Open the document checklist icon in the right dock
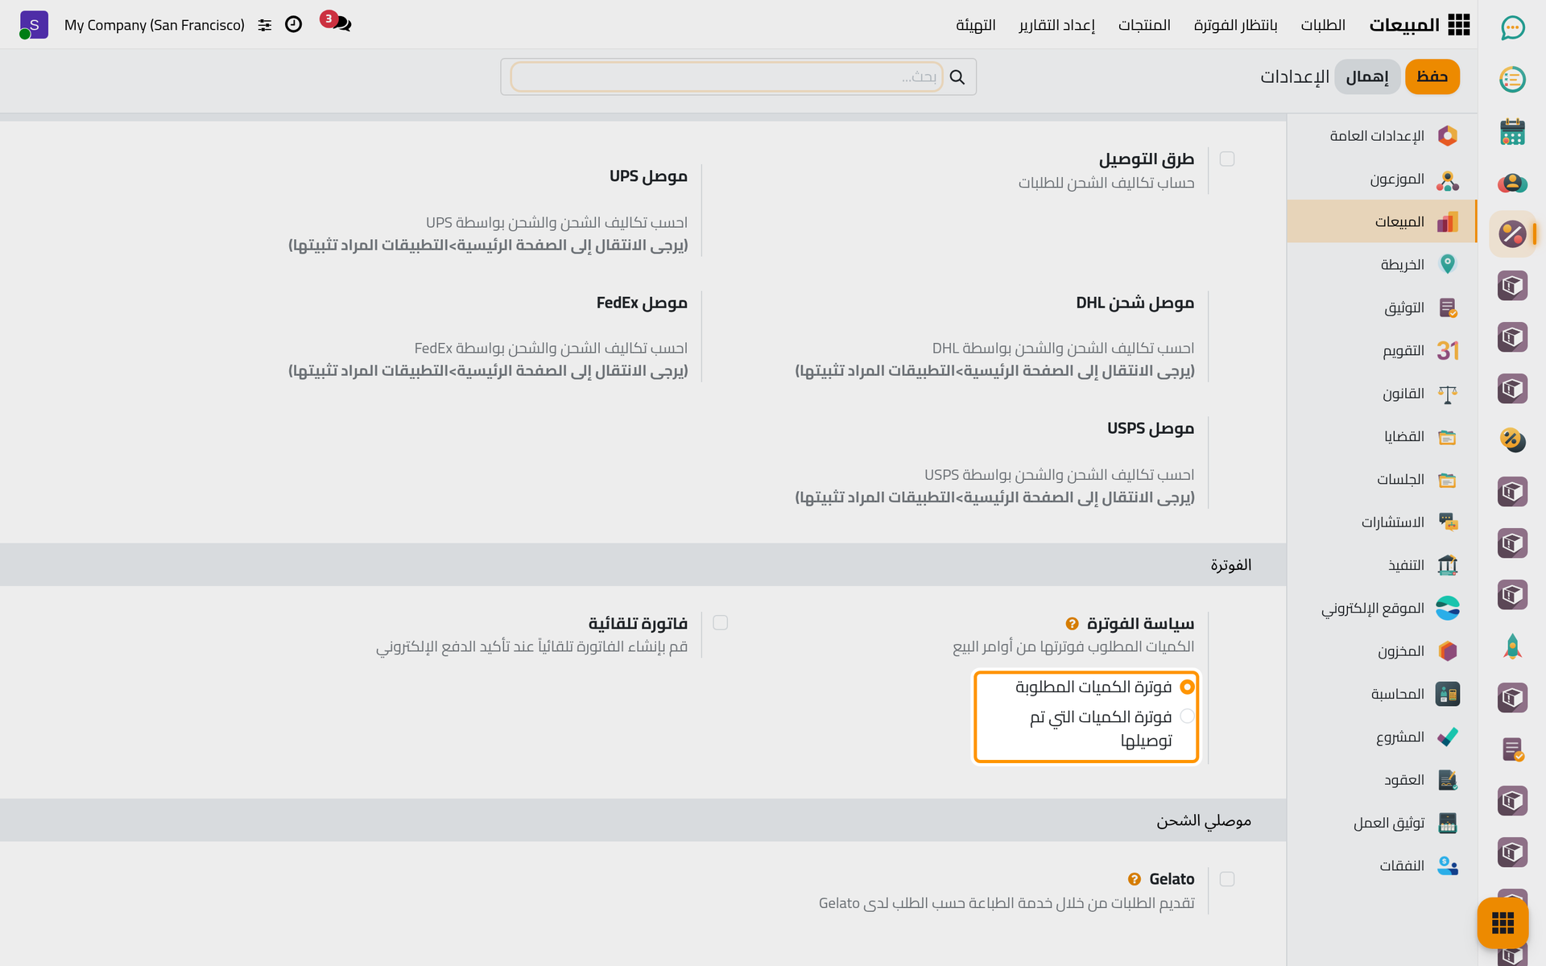 (x=1512, y=749)
